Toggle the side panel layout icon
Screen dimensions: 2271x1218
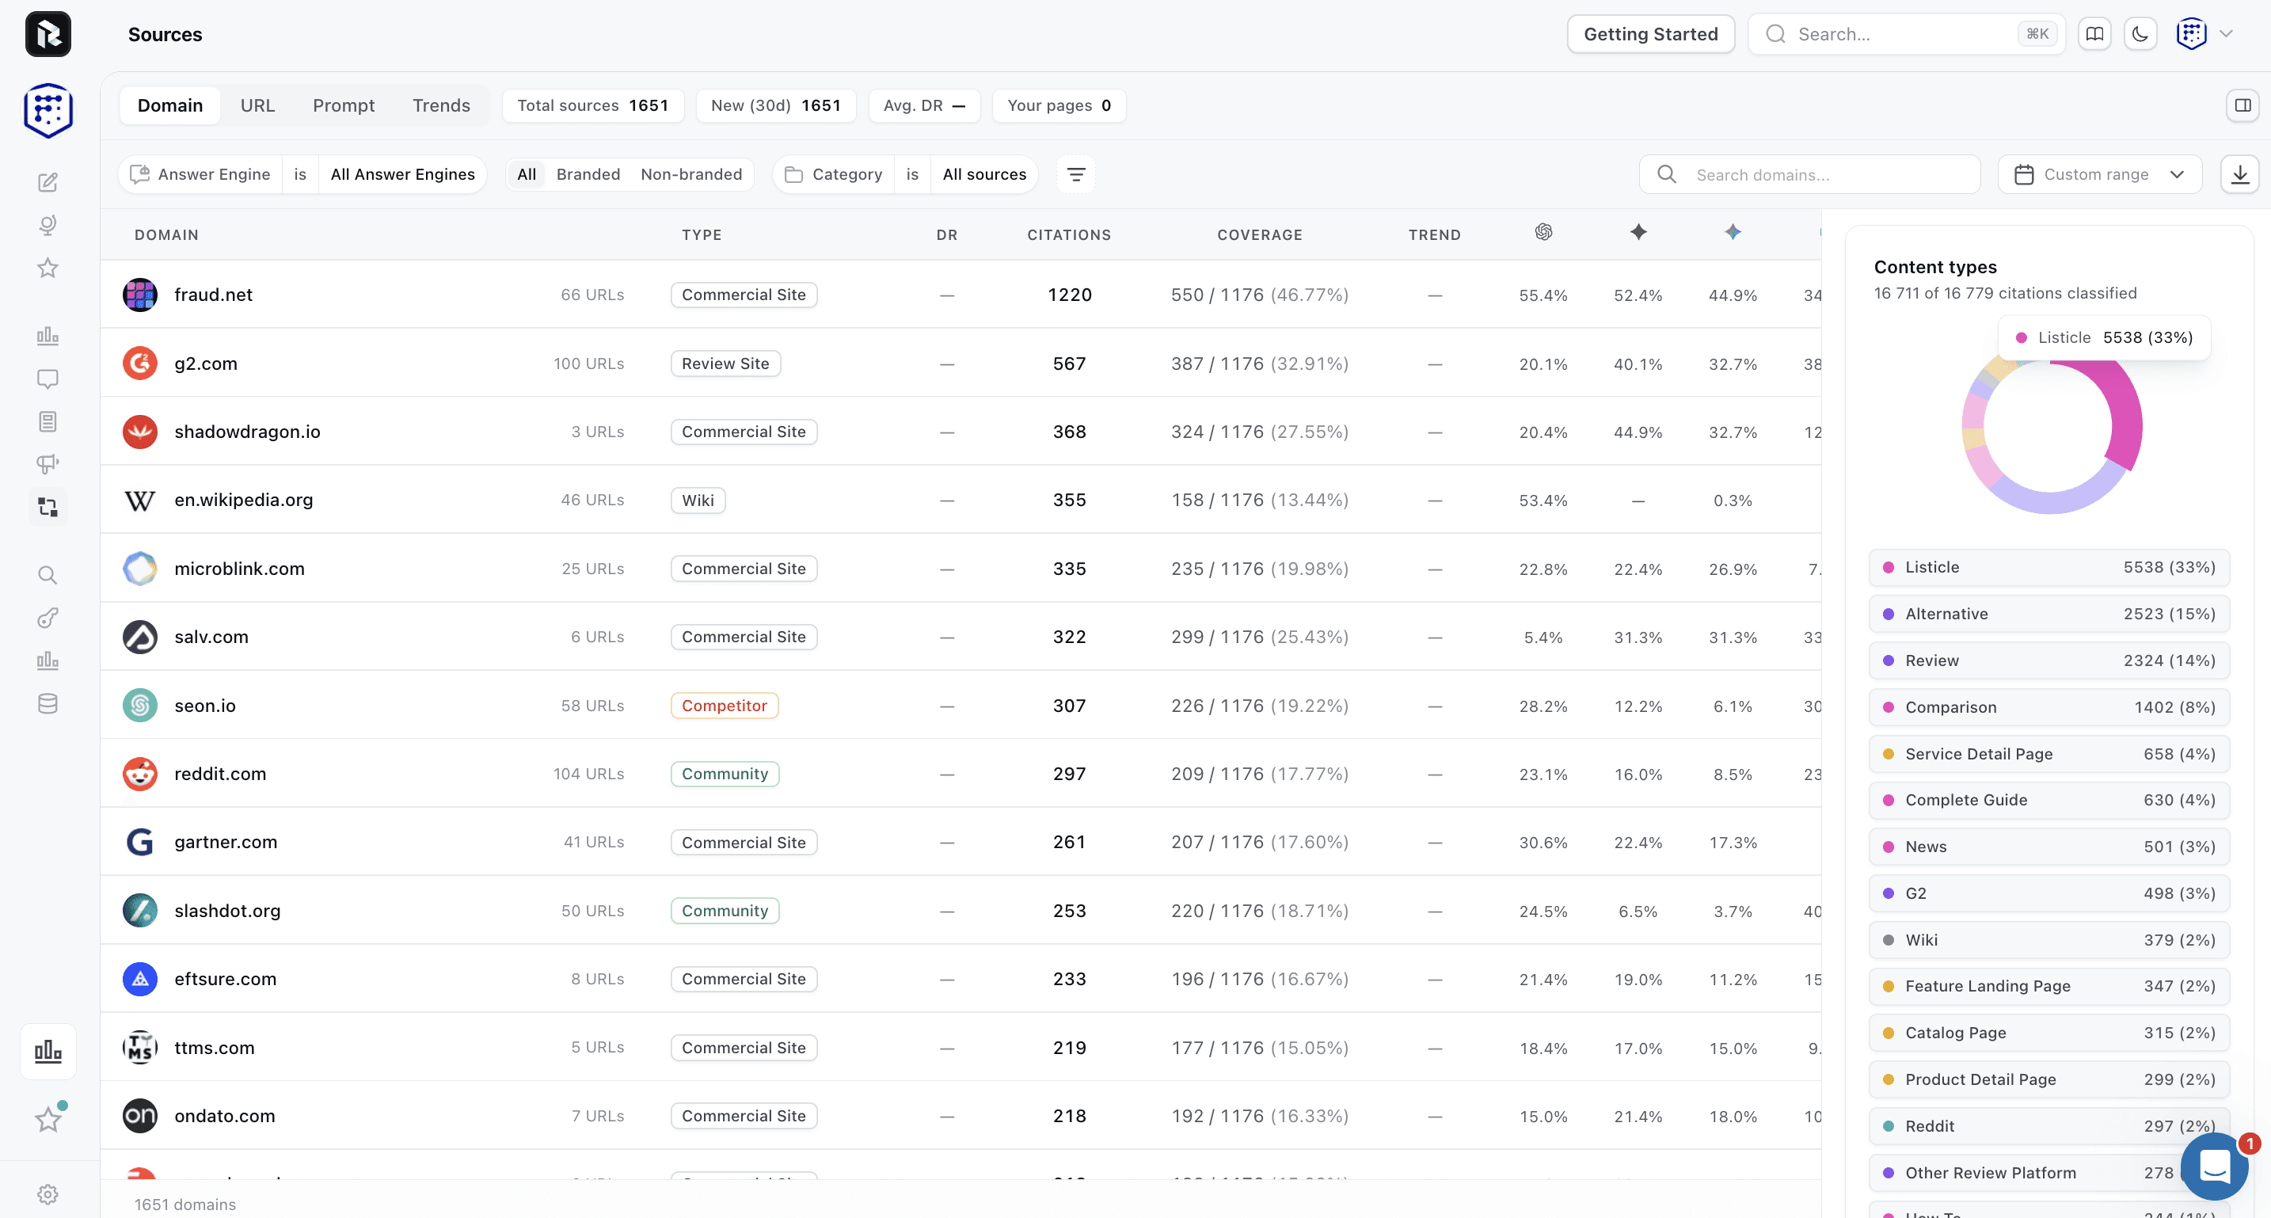click(x=2242, y=106)
